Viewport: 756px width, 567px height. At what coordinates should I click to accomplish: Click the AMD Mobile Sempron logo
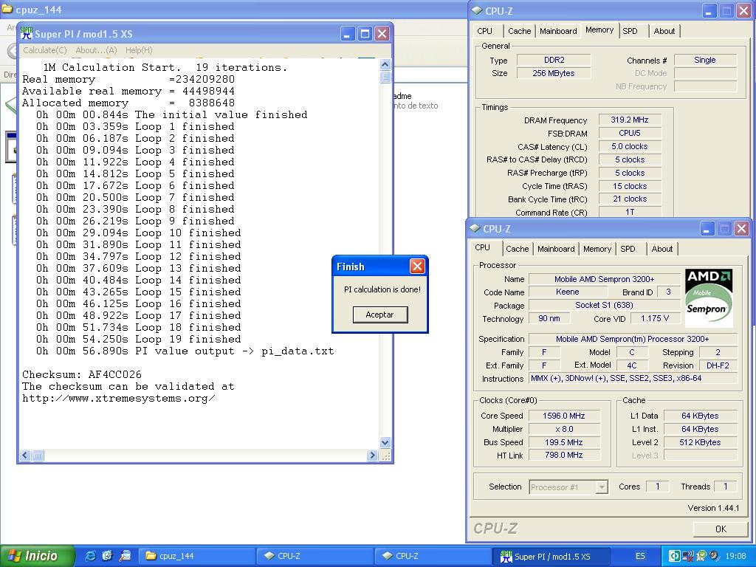[709, 298]
